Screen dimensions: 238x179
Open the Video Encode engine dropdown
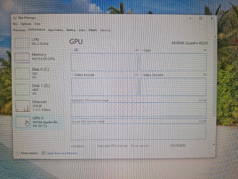coord(83,75)
